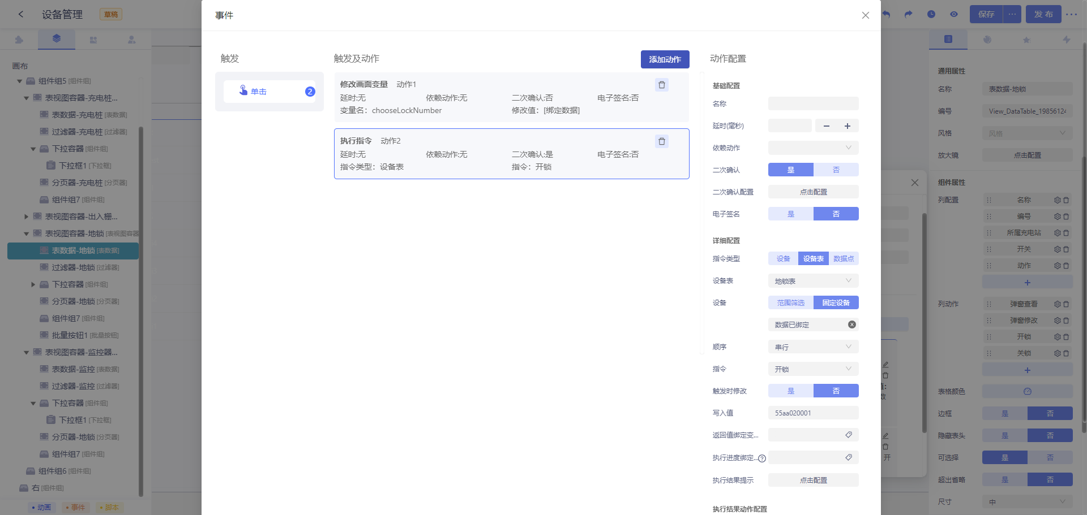Screen dimensions: 1087x515
Task: Open the 指令 dropdown showing 开锁
Action: [814, 369]
